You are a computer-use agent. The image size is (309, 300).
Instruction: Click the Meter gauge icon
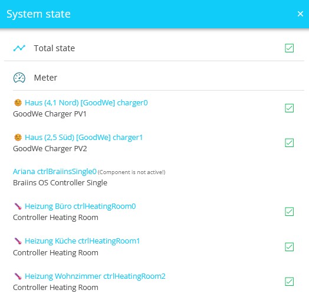pyautogui.click(x=19, y=78)
